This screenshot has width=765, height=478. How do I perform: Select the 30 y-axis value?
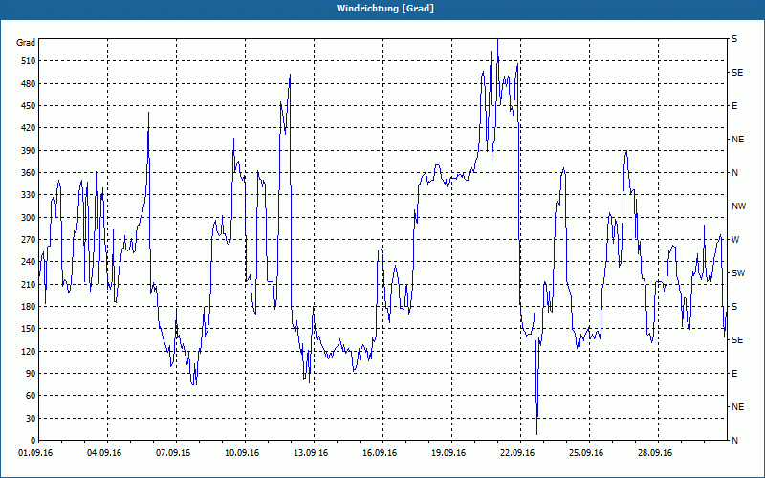(30, 419)
